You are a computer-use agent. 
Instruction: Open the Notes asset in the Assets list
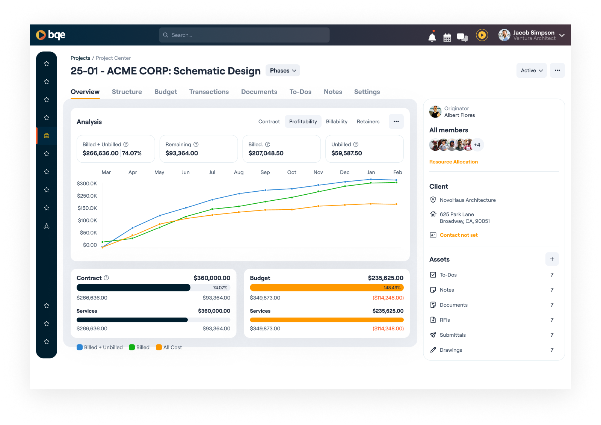pyautogui.click(x=446, y=290)
